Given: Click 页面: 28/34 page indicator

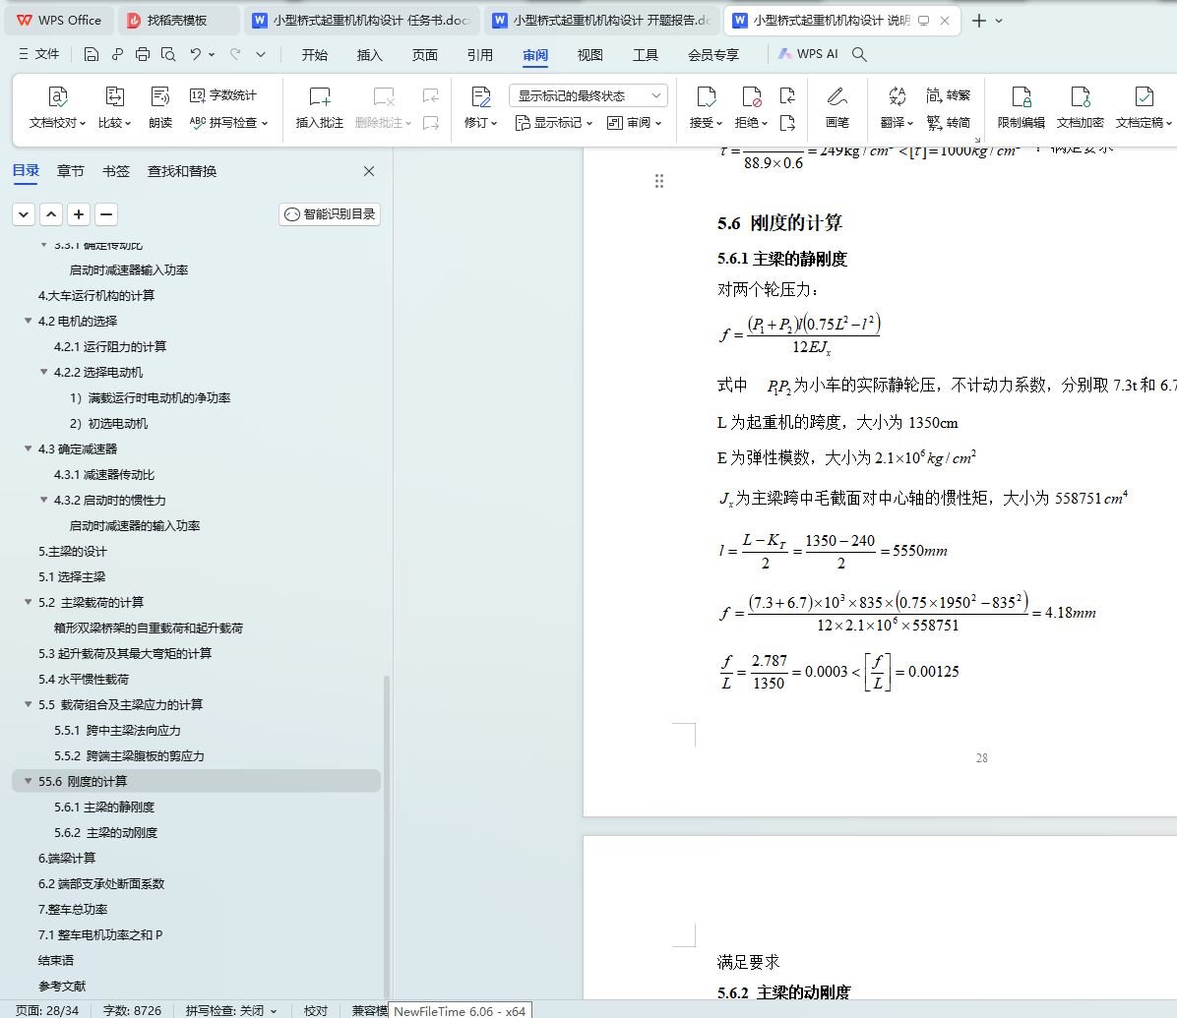Looking at the screenshot, I should tap(47, 1010).
